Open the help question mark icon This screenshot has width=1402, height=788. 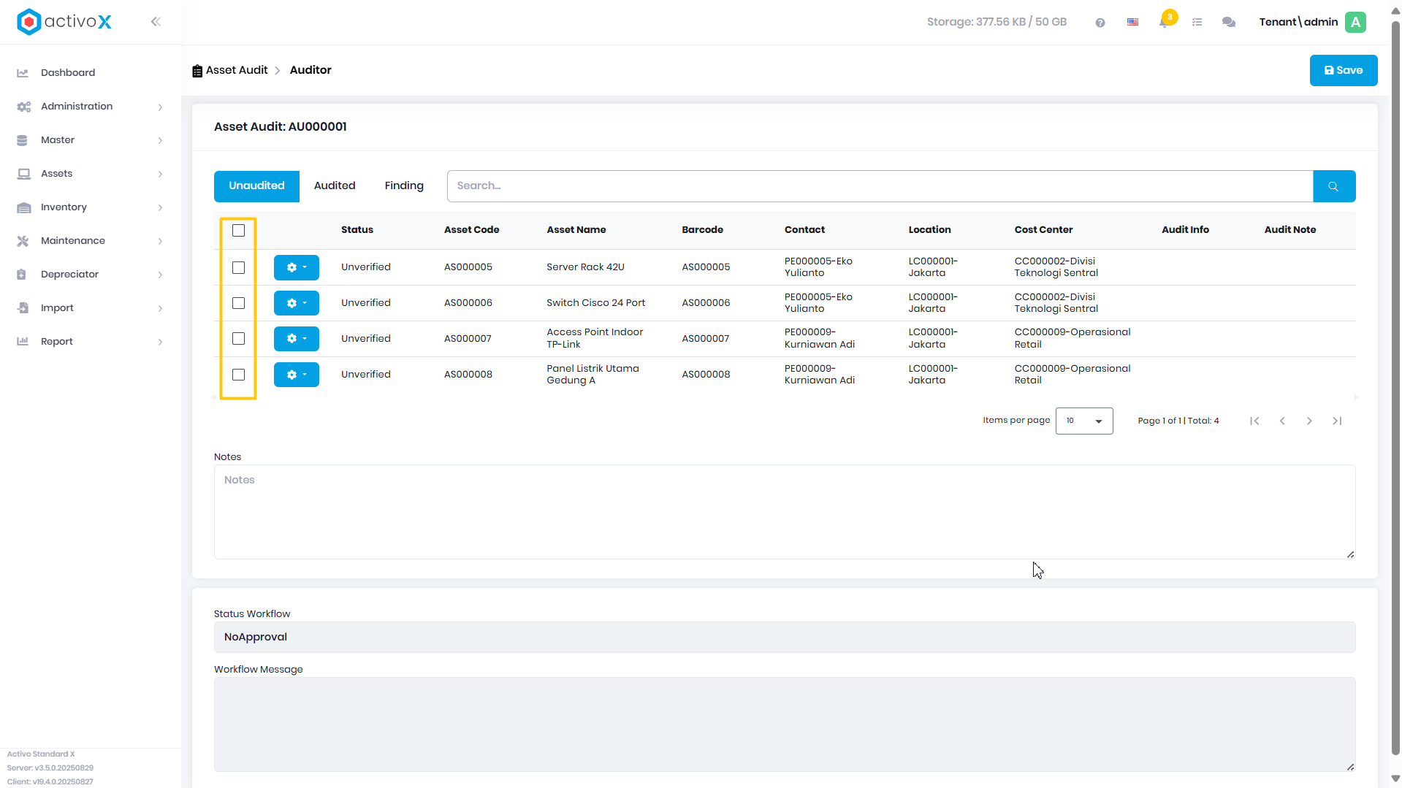pyautogui.click(x=1100, y=23)
